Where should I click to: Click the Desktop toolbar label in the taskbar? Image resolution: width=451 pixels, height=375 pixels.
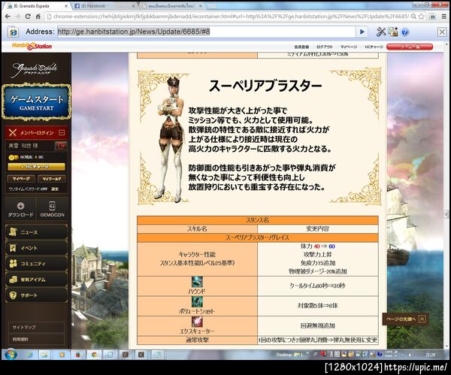(284, 355)
